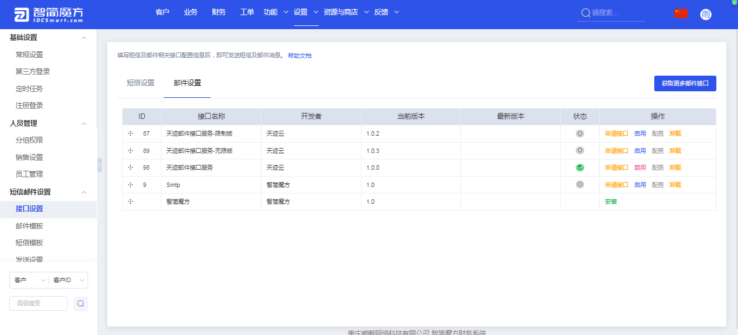Click 安装 for the 智简魔方 interface
This screenshot has height=335, width=738.
click(610, 202)
